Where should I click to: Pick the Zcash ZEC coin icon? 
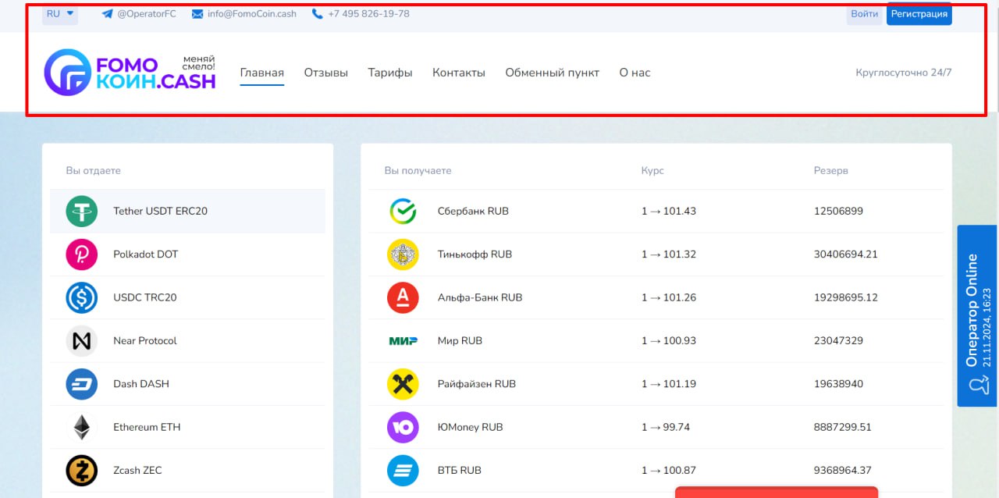[x=82, y=471]
